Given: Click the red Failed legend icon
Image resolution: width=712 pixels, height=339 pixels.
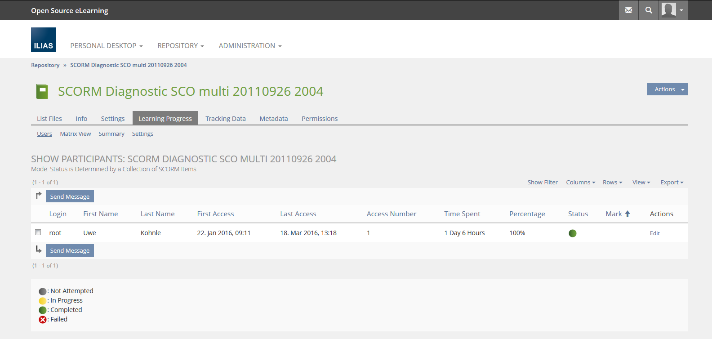Looking at the screenshot, I should coord(43,320).
